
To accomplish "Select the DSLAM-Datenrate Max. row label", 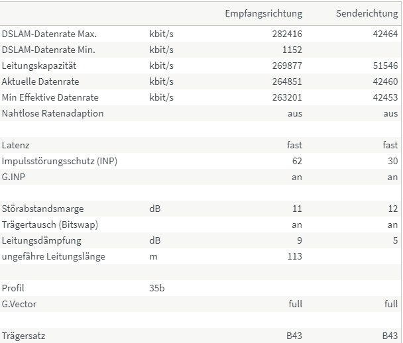I will (49, 34).
